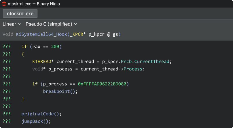Image resolution: width=233 pixels, height=128 pixels.
Task: Open the Linear view dropdown
Action: (12, 24)
